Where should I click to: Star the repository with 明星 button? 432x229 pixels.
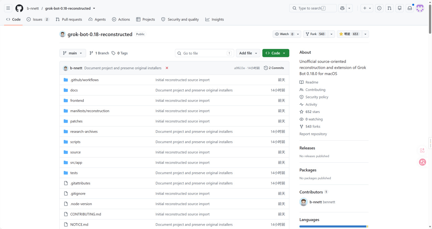[x=349, y=34]
